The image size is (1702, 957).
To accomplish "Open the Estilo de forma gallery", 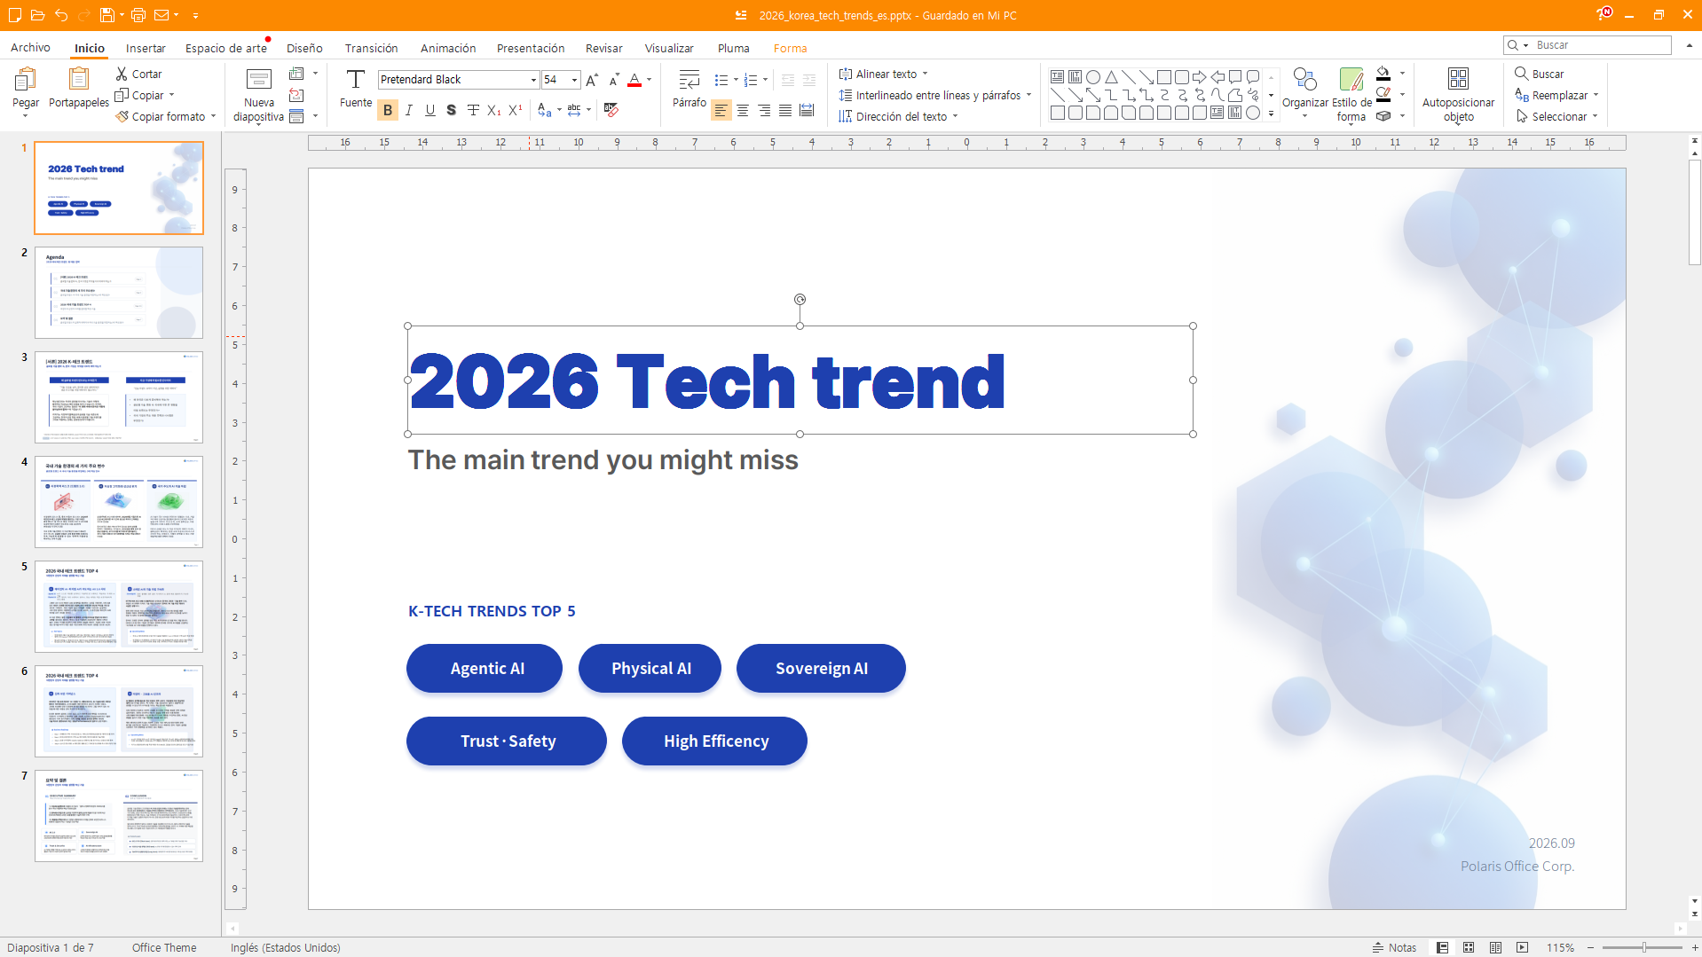I will (1351, 95).
